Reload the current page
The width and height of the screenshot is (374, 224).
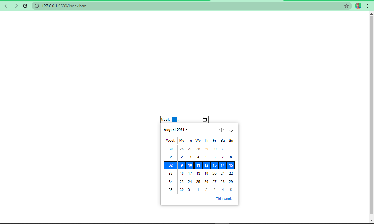25,6
